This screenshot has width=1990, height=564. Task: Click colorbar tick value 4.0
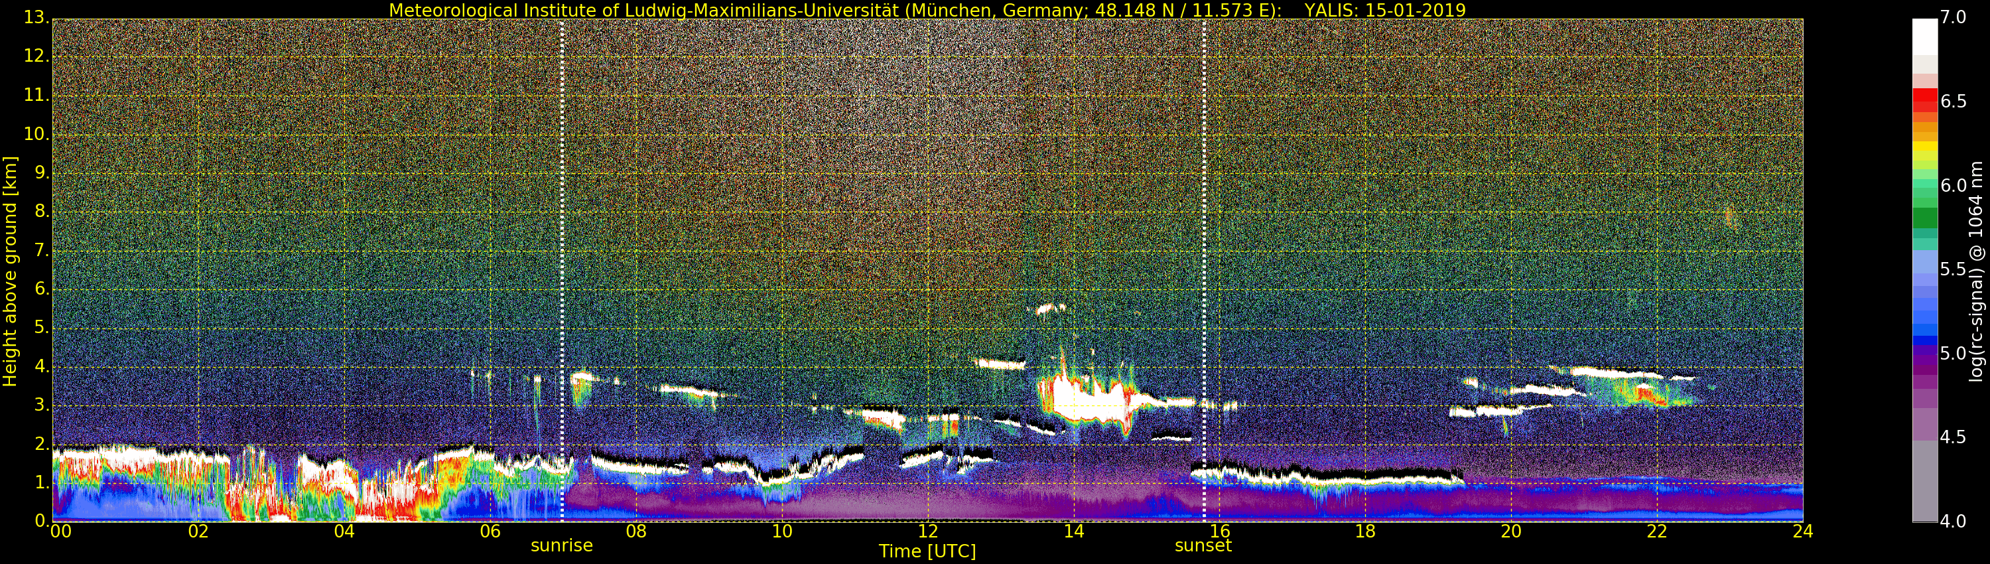point(1953,522)
